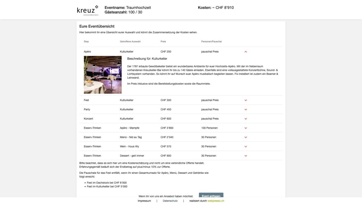
Task: Click the Event anfragen button
Action: point(211,196)
